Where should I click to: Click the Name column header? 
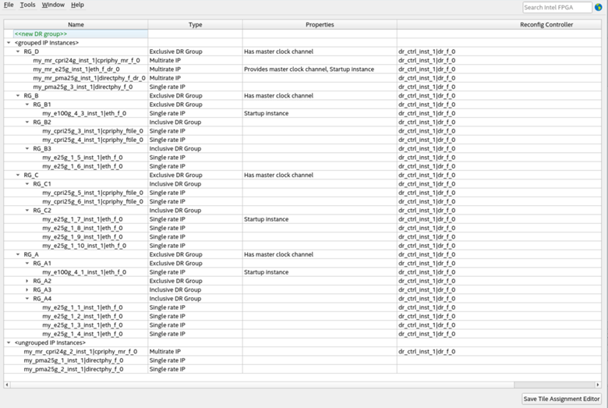(x=76, y=24)
